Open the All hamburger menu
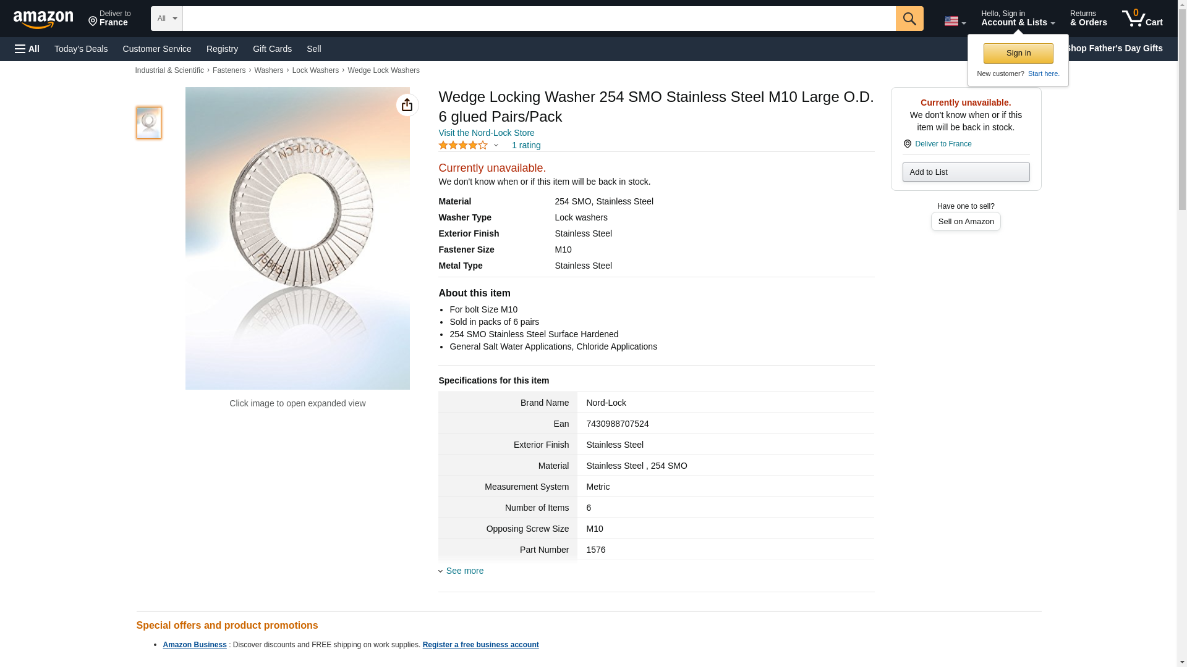 click(27, 49)
